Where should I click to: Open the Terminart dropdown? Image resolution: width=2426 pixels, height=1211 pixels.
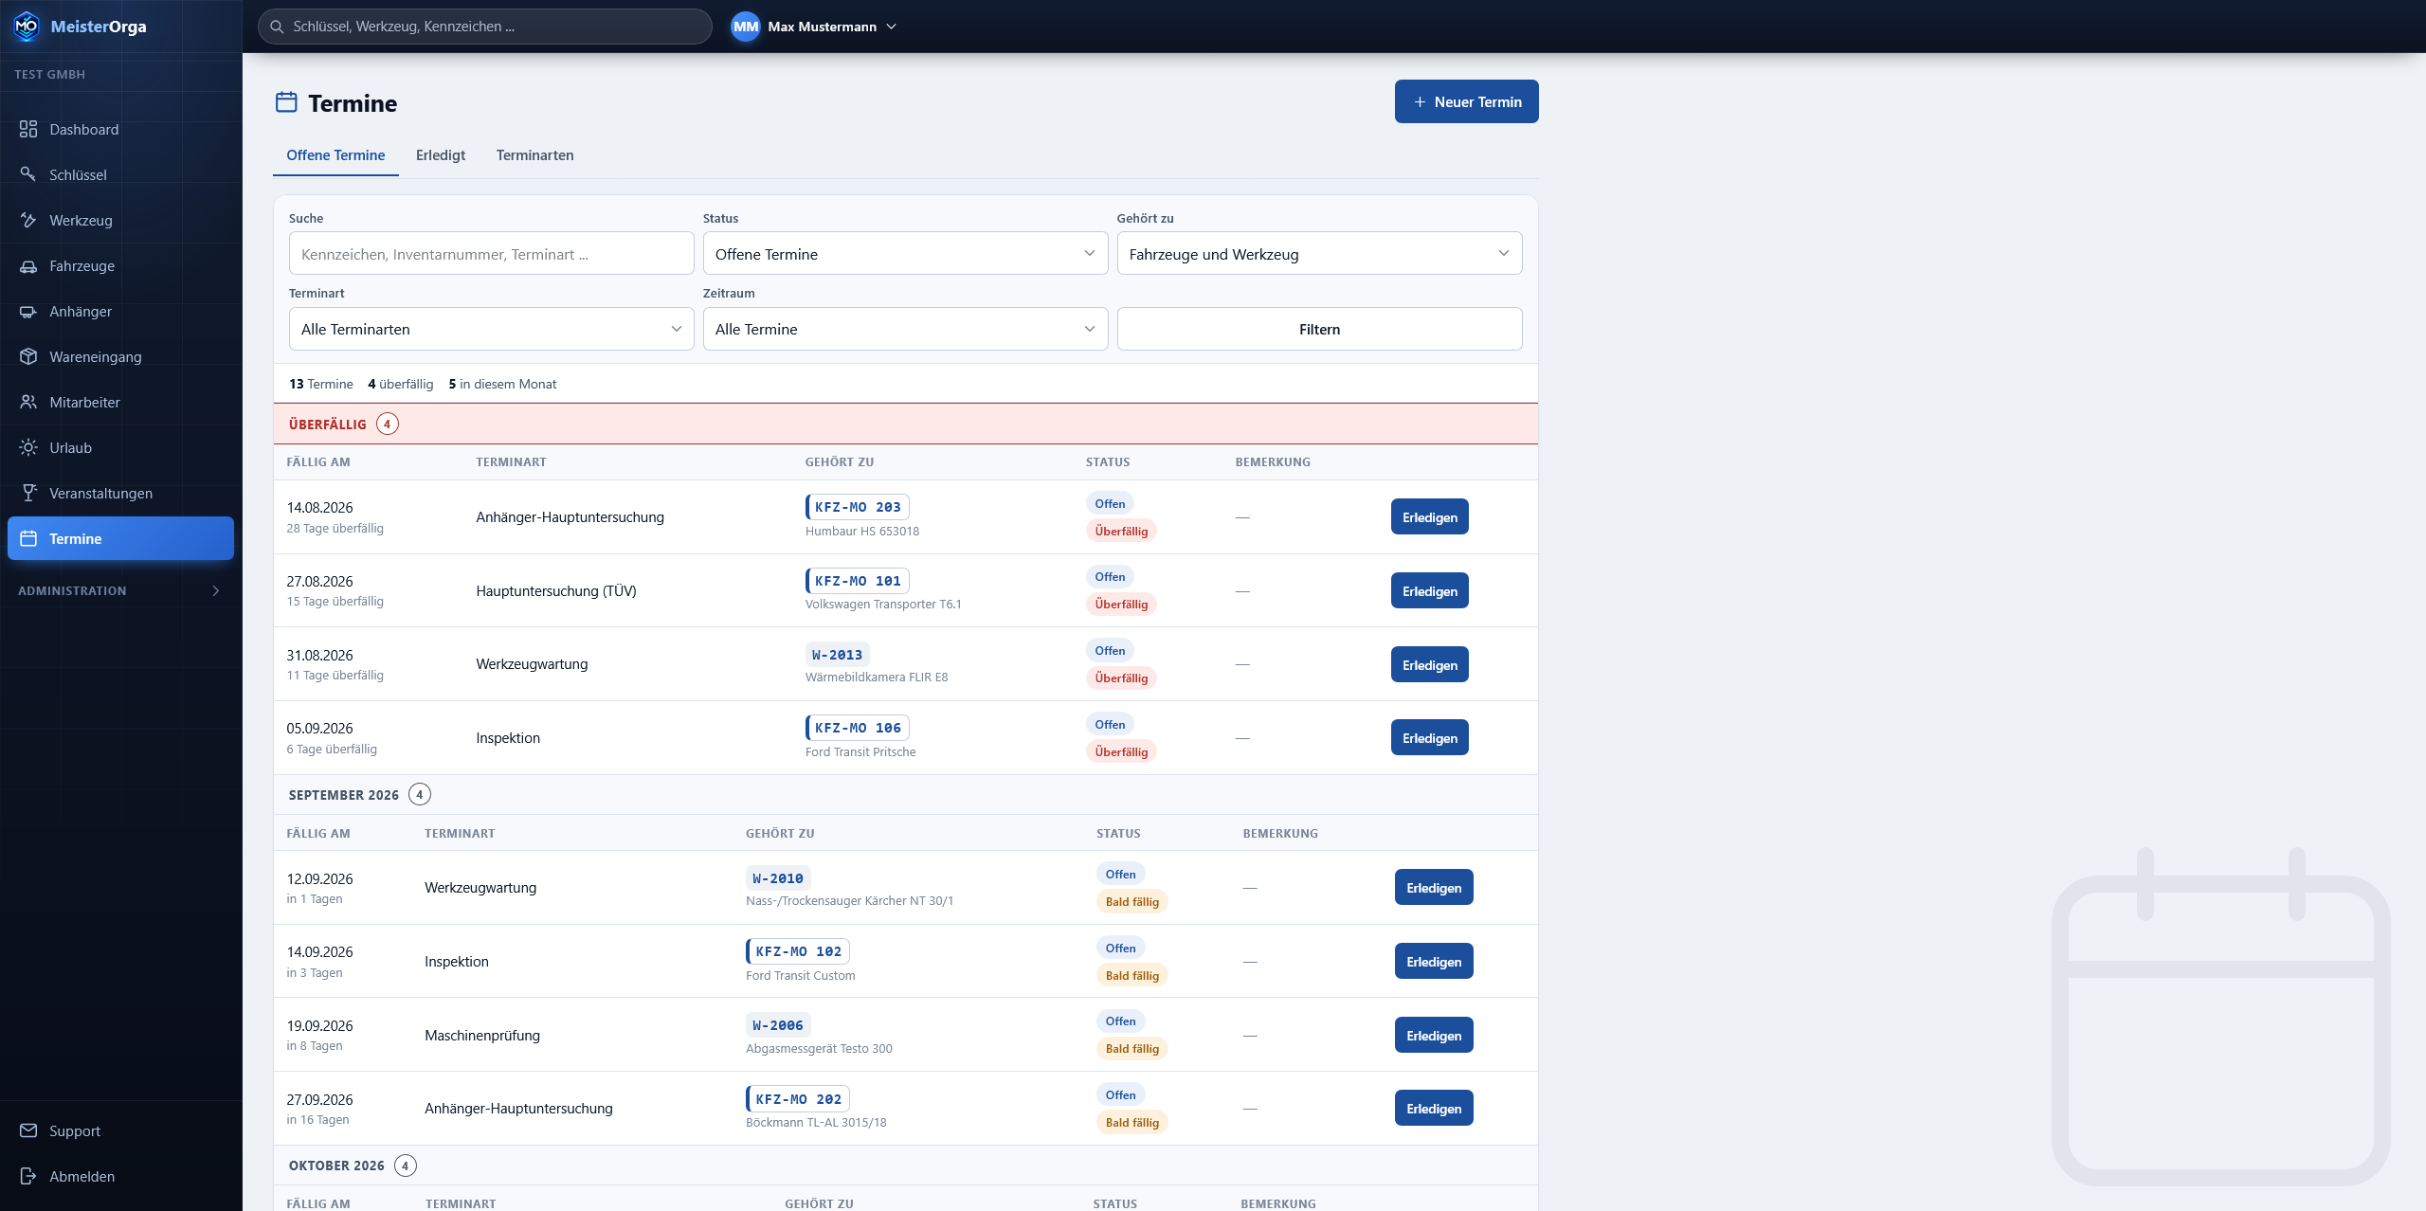[491, 329]
